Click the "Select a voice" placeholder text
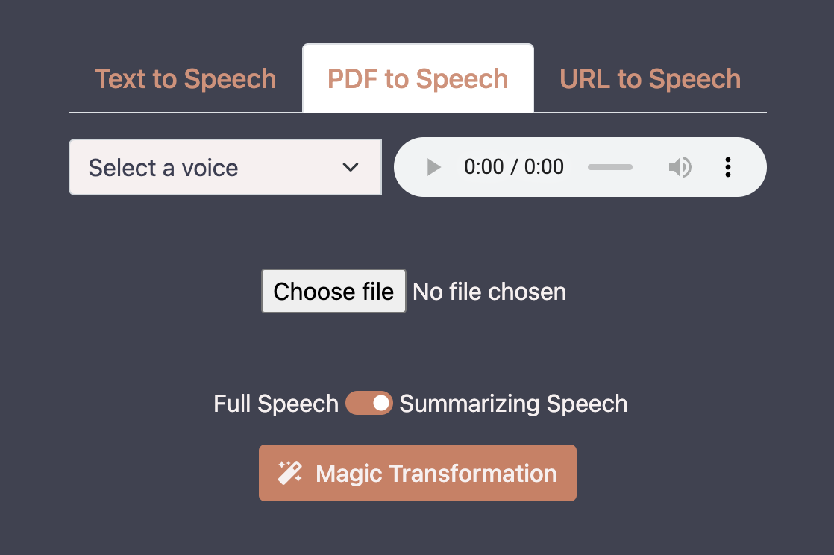Image resolution: width=834 pixels, height=555 pixels. point(163,168)
